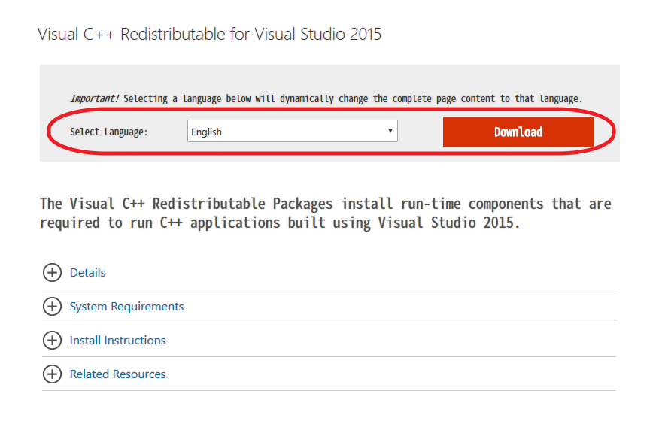
Task: Open the Select Language combo box
Action: (x=292, y=132)
